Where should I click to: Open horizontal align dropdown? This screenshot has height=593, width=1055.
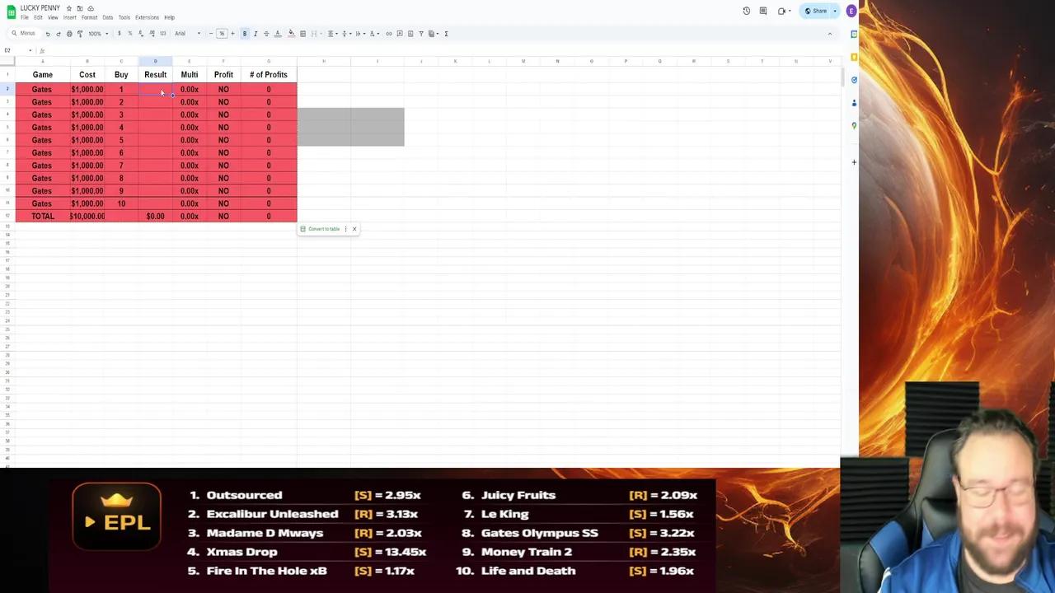click(331, 34)
